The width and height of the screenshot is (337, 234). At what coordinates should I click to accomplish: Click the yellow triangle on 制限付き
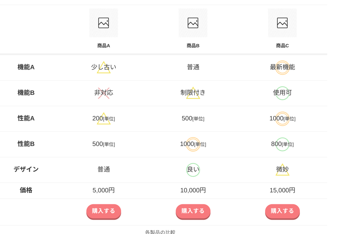193,93
